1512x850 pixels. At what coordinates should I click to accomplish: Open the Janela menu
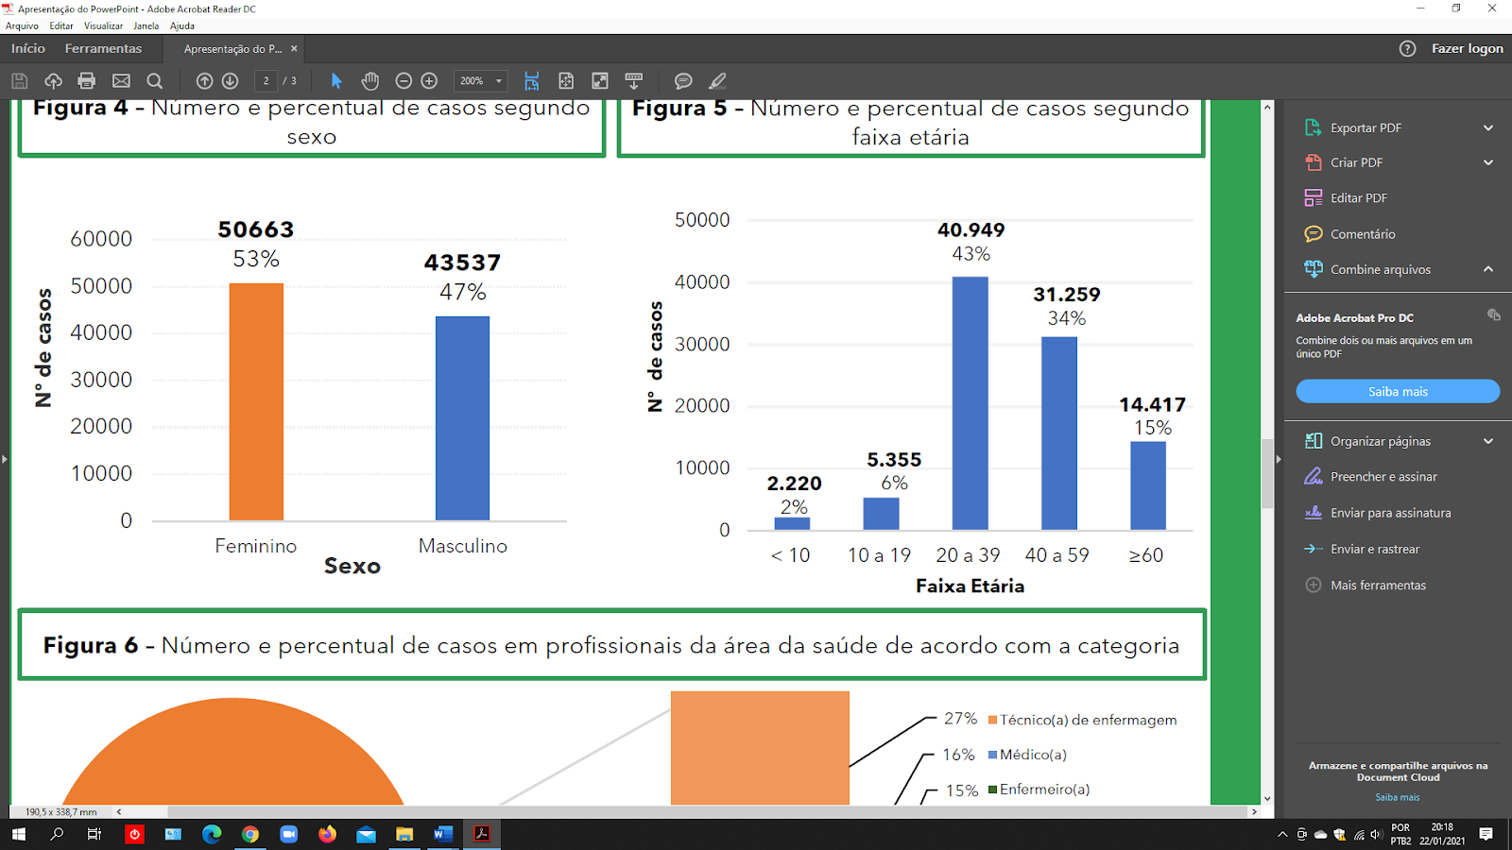tap(146, 26)
